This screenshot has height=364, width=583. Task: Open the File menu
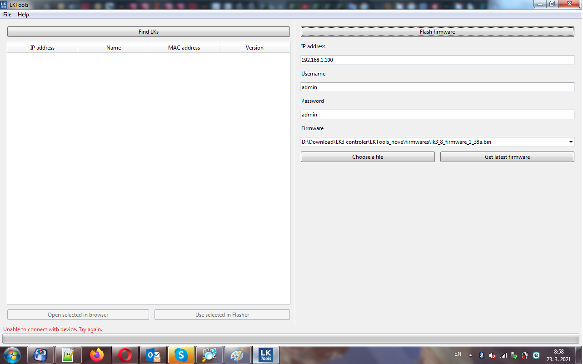click(x=7, y=15)
